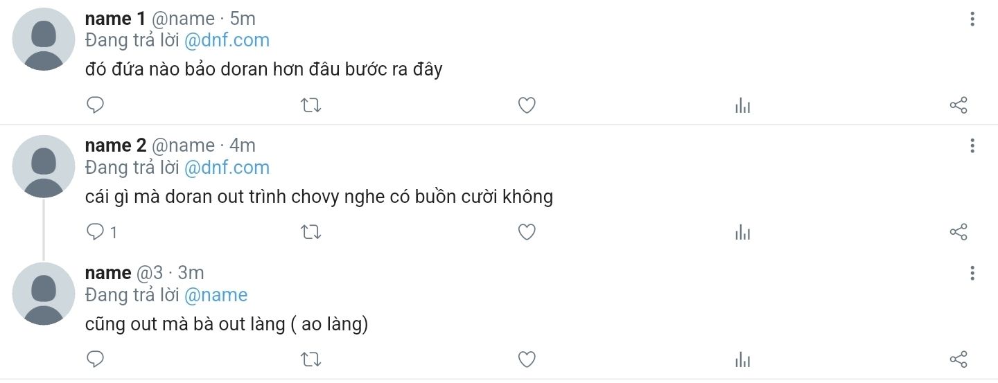Viewport: 998px width, 383px height.
Task: Open more options for name 2's tweet
Action: coord(972,145)
